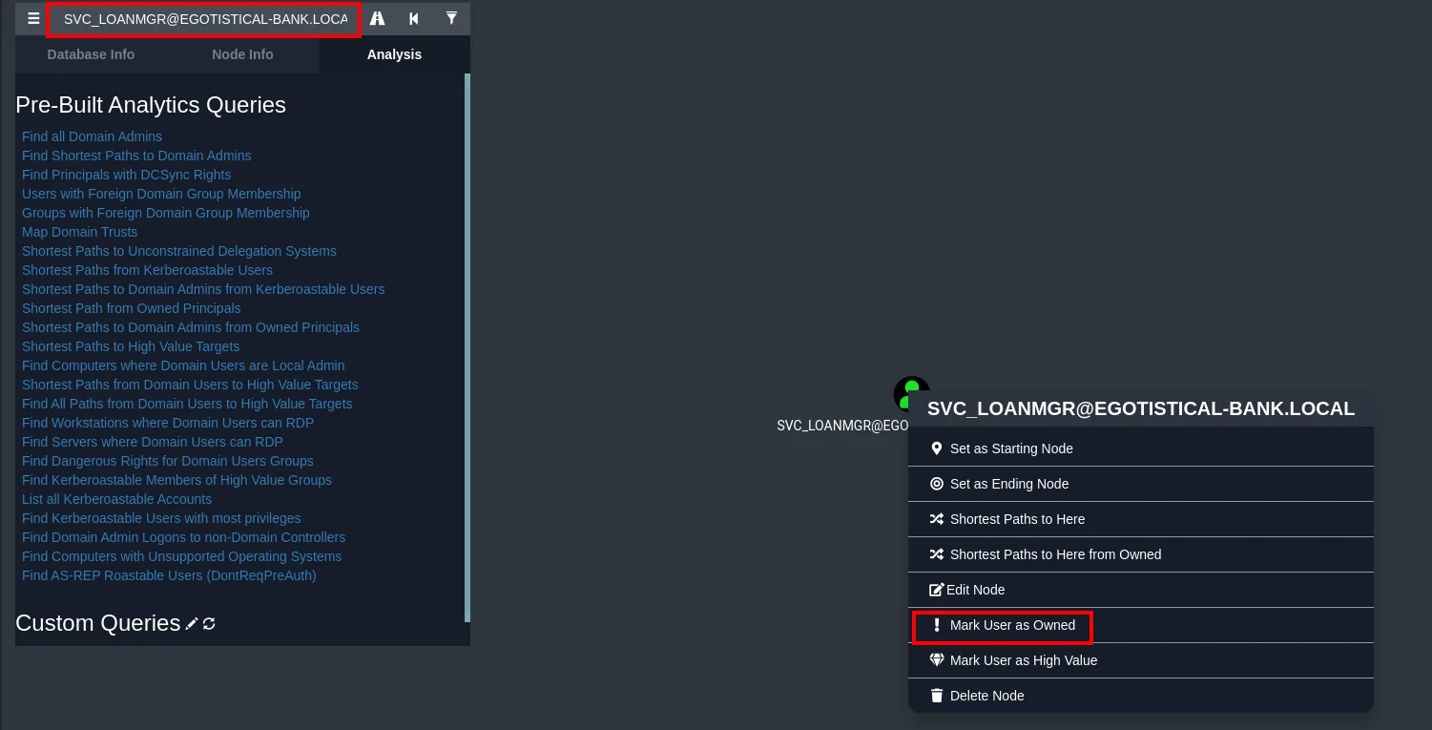Run Find Servers where Domain Users can RDP
The height and width of the screenshot is (730, 1432).
[153, 442]
